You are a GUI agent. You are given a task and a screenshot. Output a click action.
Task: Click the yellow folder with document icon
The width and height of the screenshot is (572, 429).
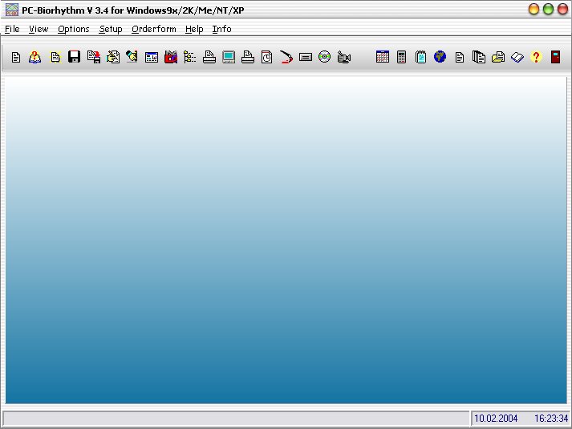tap(498, 57)
